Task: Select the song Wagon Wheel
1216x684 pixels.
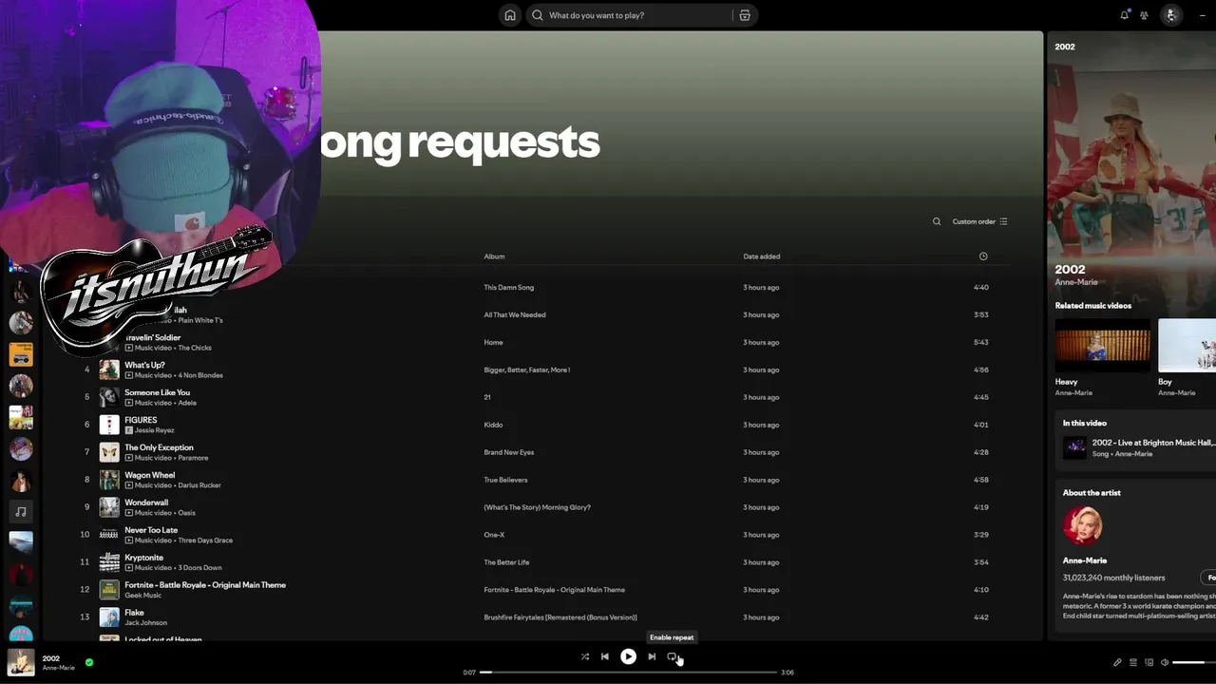Action: 149,475
